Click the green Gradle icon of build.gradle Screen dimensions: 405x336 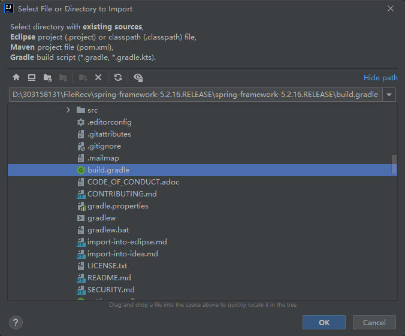click(x=81, y=170)
